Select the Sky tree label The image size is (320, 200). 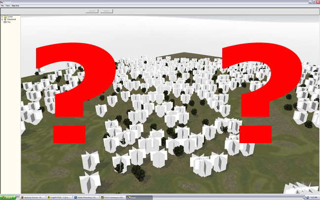coord(9,22)
